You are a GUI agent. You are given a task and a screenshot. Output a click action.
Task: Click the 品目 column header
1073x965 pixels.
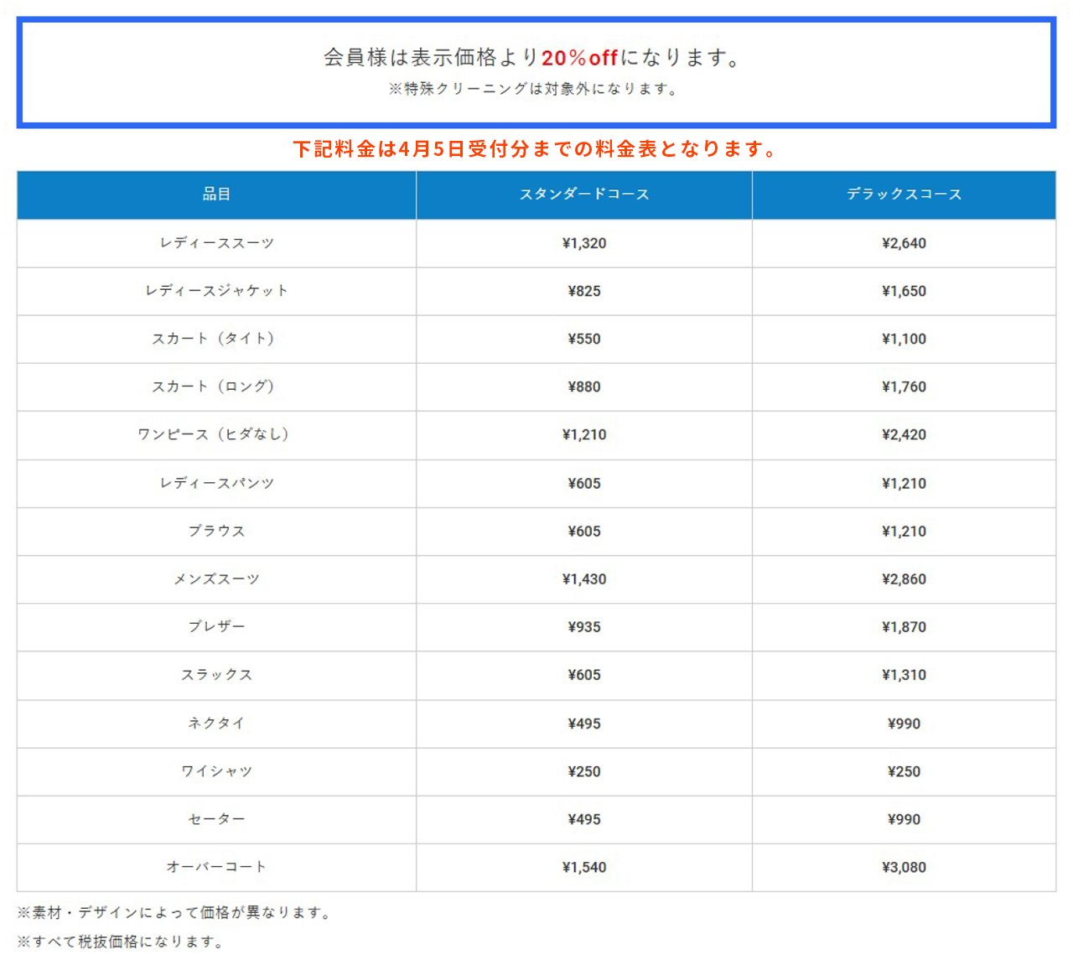coord(216,195)
